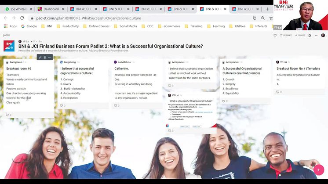328x184 pixels.
Task: Open the COC bookmarks folder
Action: [x=147, y=26]
